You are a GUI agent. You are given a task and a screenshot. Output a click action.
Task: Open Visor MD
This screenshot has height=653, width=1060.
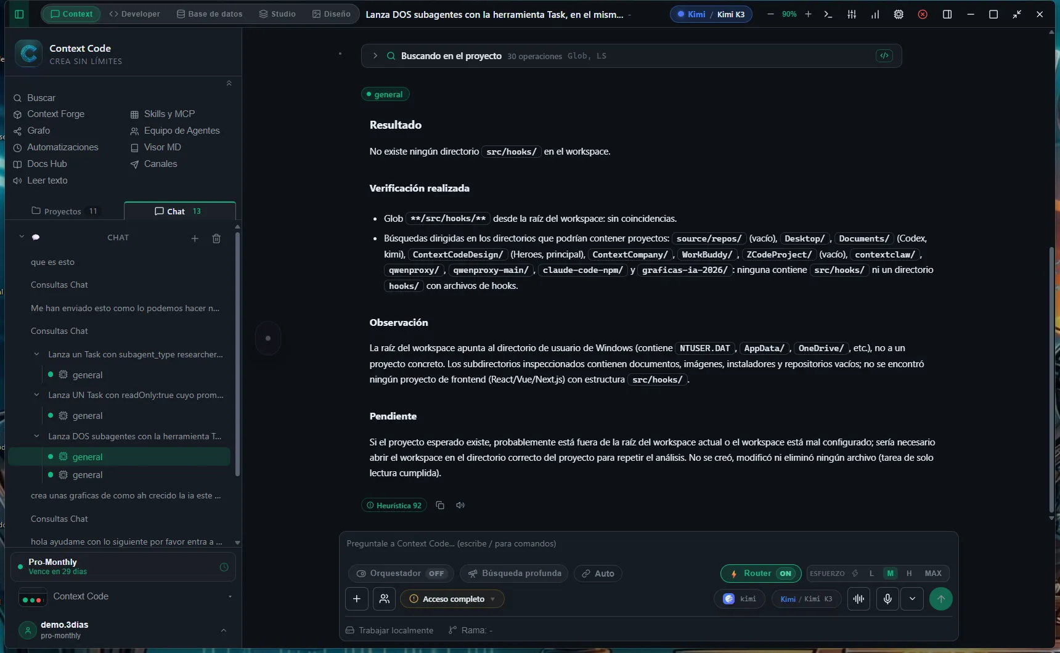[x=156, y=147]
